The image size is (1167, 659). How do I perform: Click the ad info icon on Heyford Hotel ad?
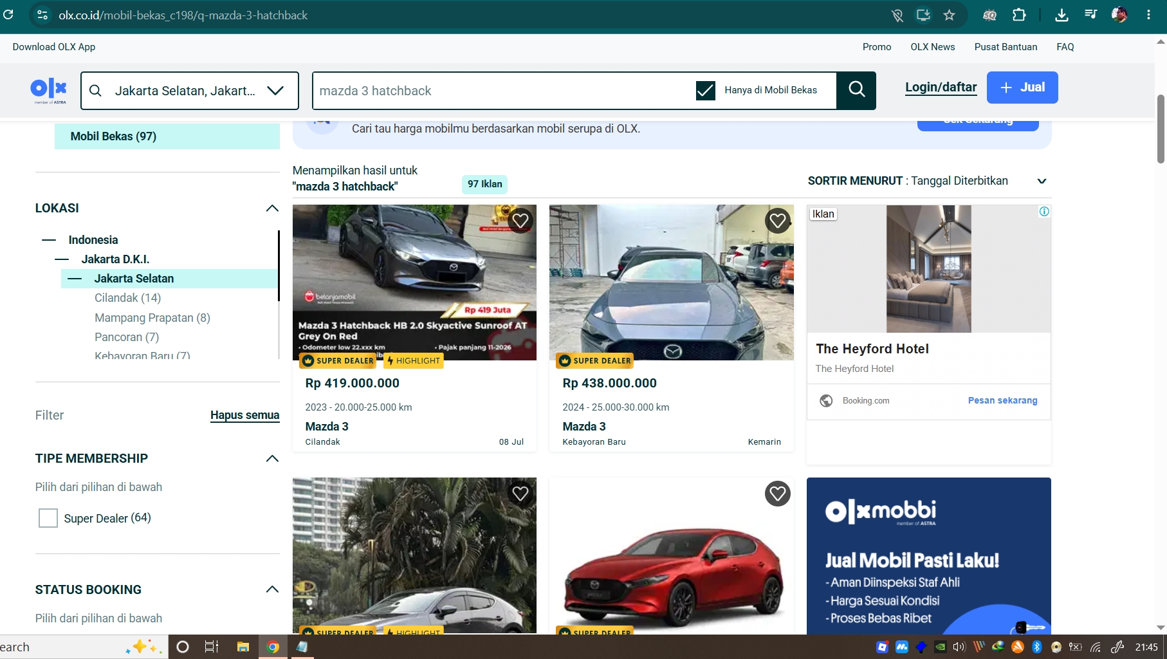coord(1044,212)
